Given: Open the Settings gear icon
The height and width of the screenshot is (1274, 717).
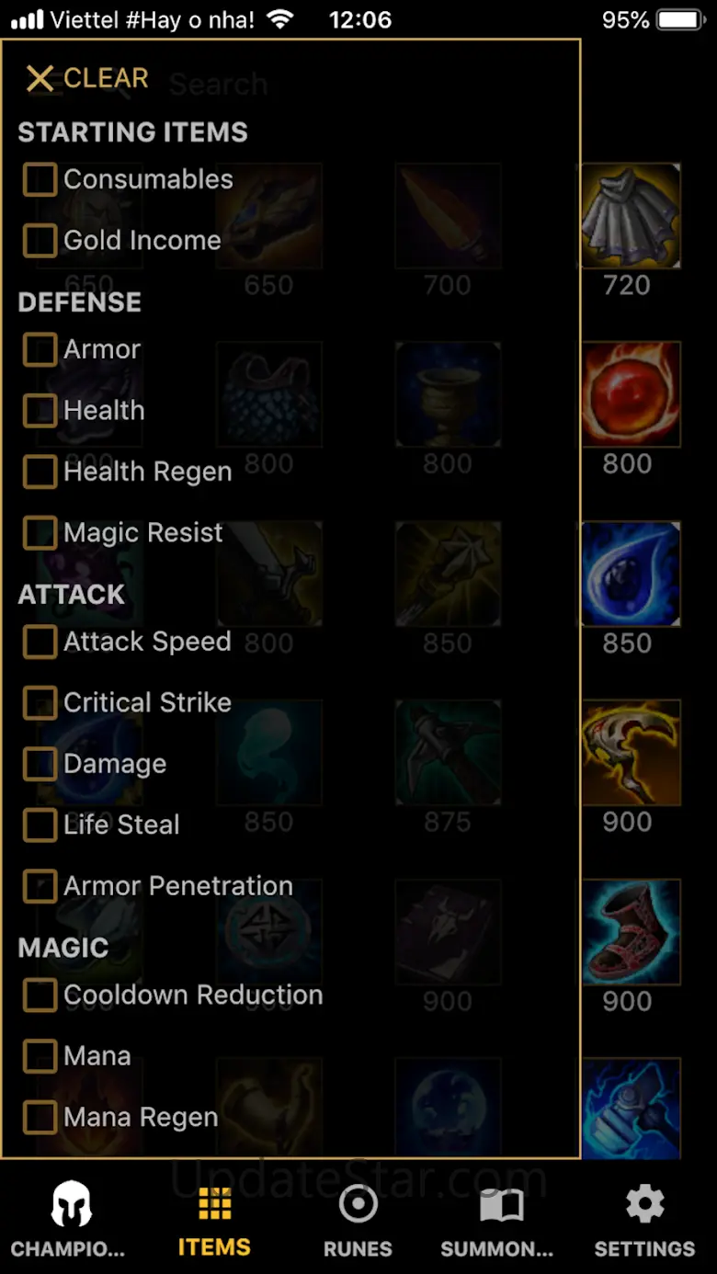Looking at the screenshot, I should click(644, 1204).
